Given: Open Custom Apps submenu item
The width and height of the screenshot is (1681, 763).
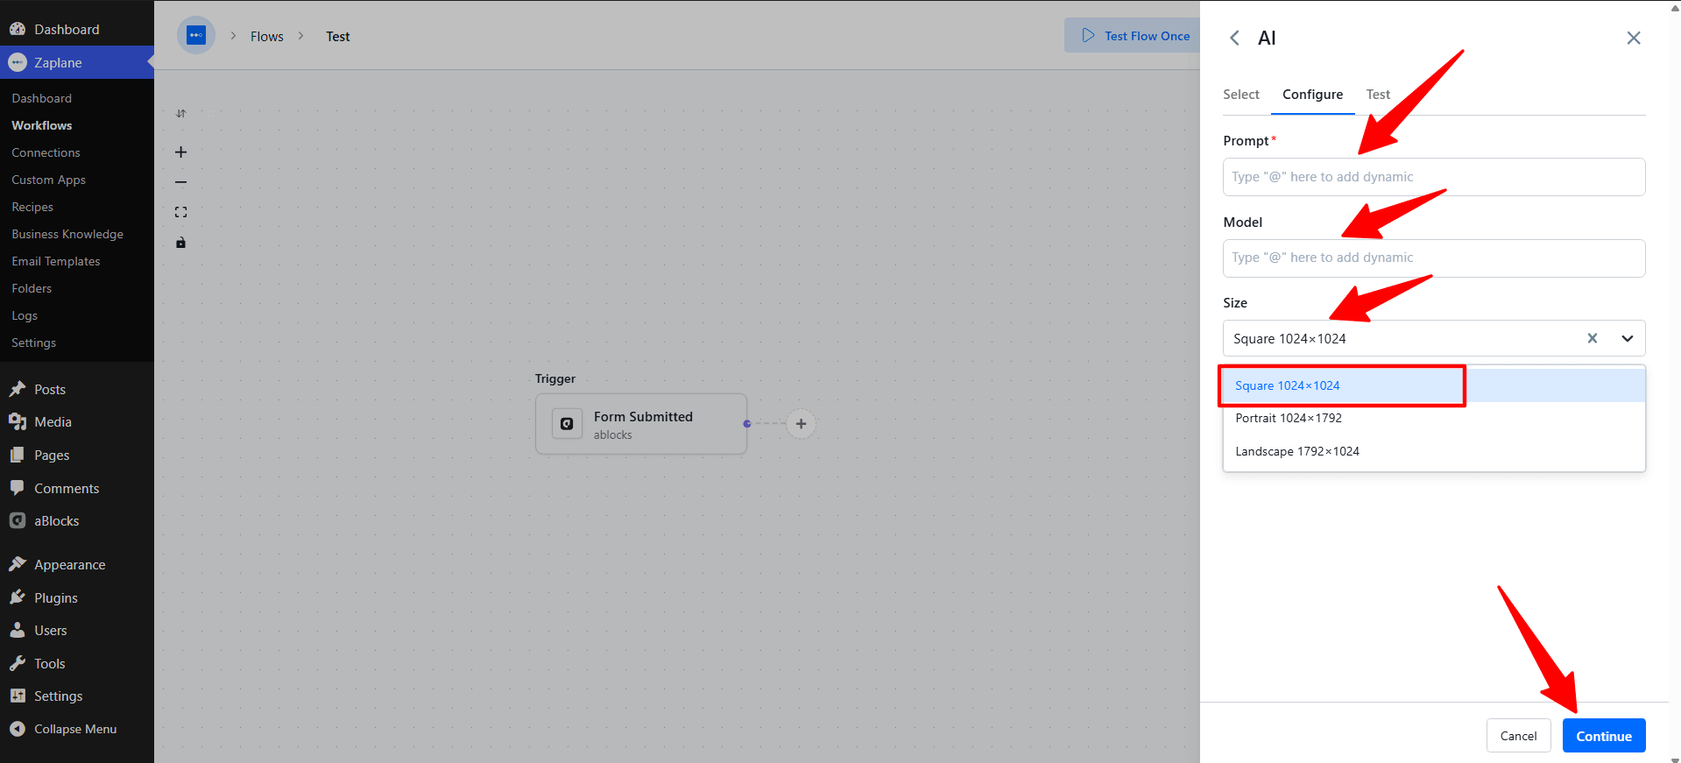Looking at the screenshot, I should click(49, 180).
